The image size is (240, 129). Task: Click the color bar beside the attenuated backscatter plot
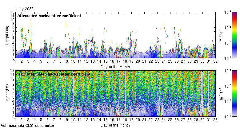(x=234, y=35)
